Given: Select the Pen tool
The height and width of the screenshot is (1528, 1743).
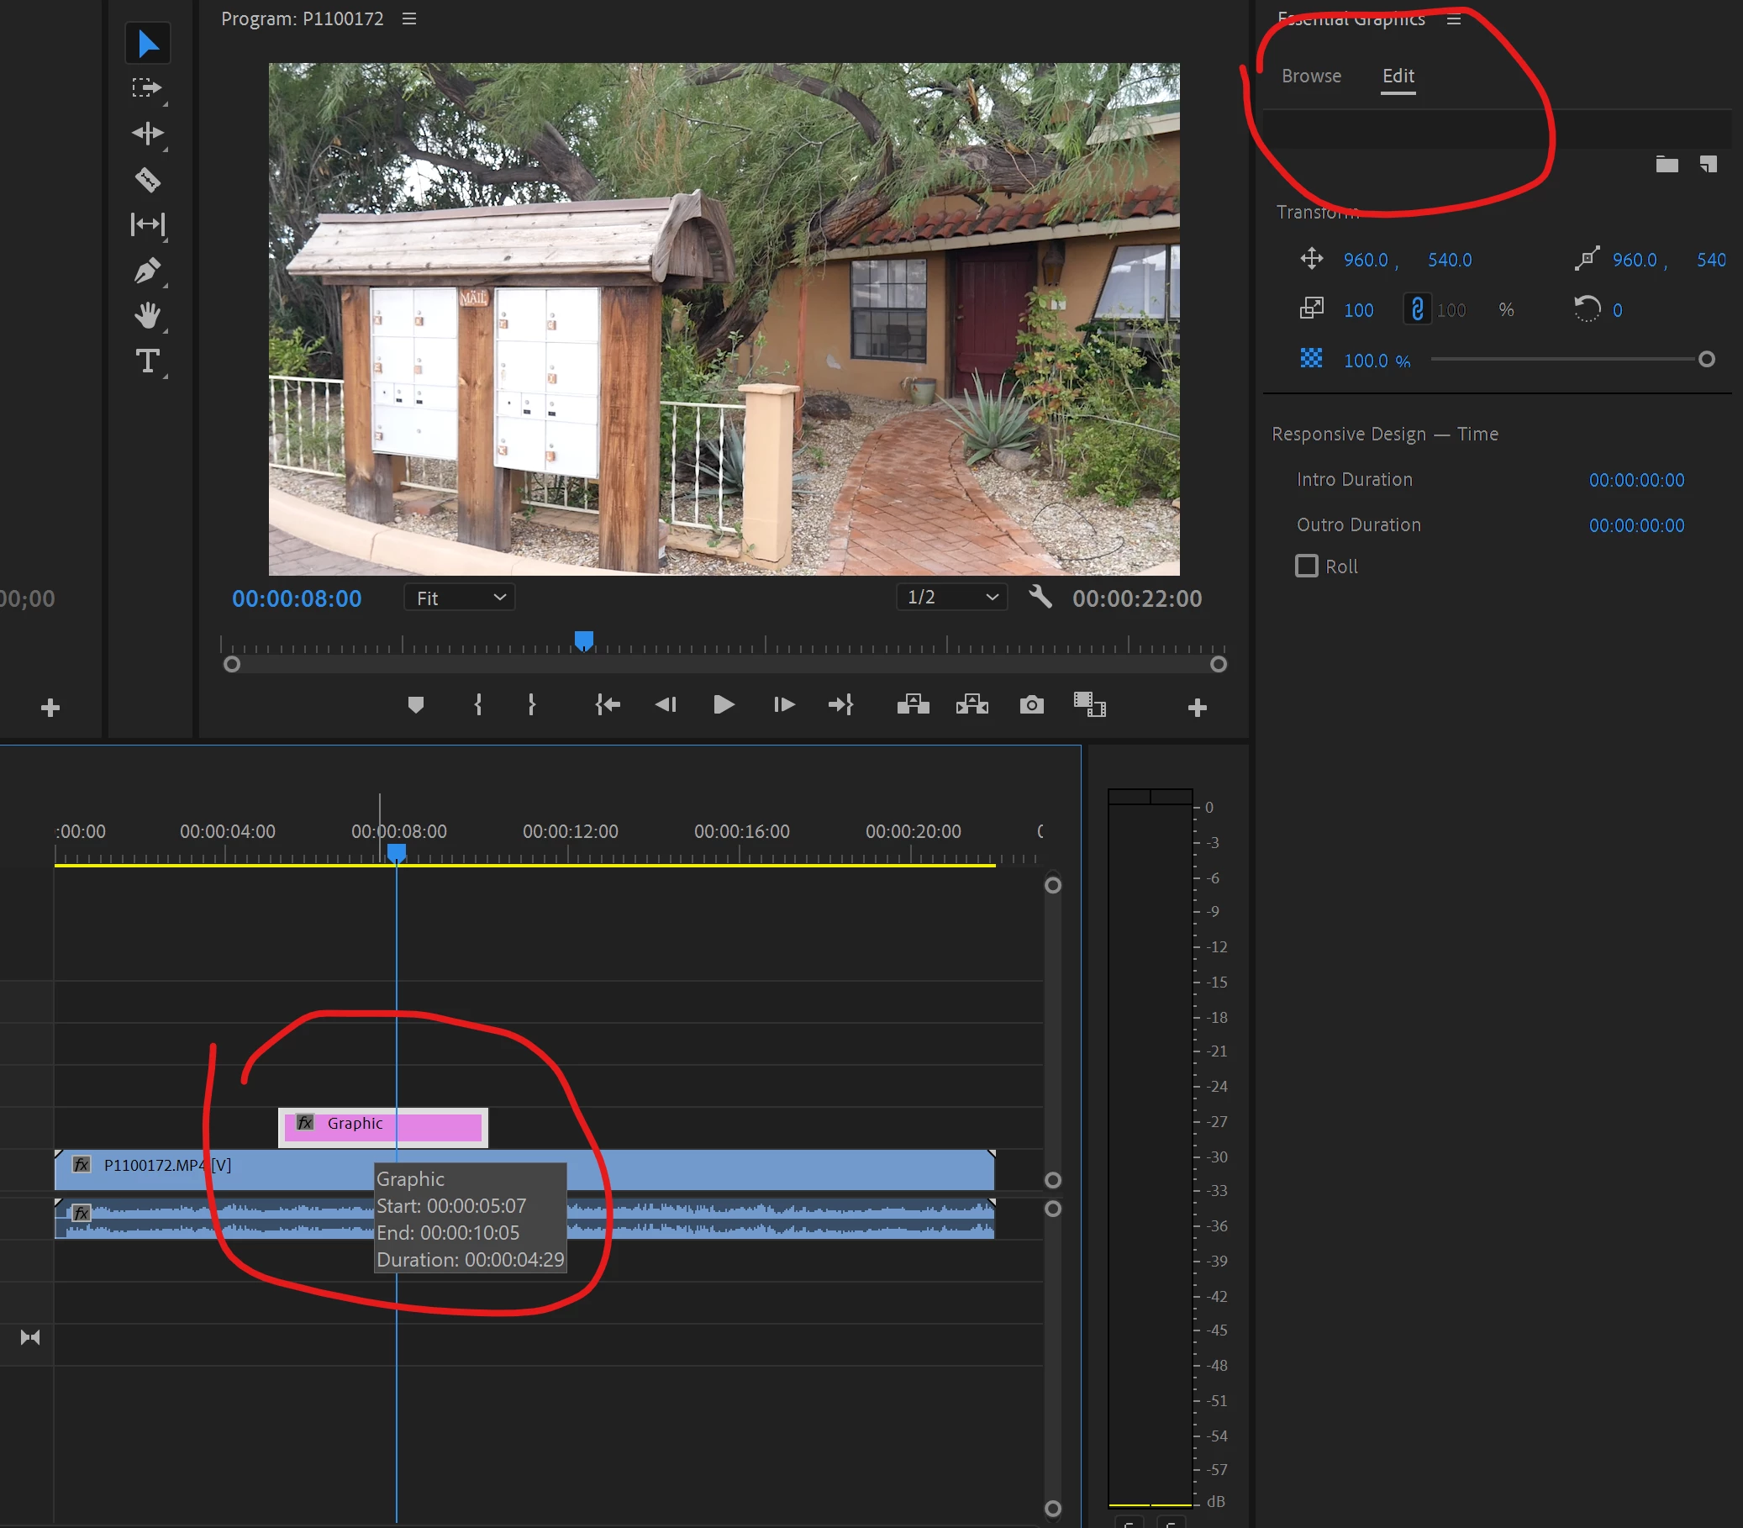Looking at the screenshot, I should [148, 271].
